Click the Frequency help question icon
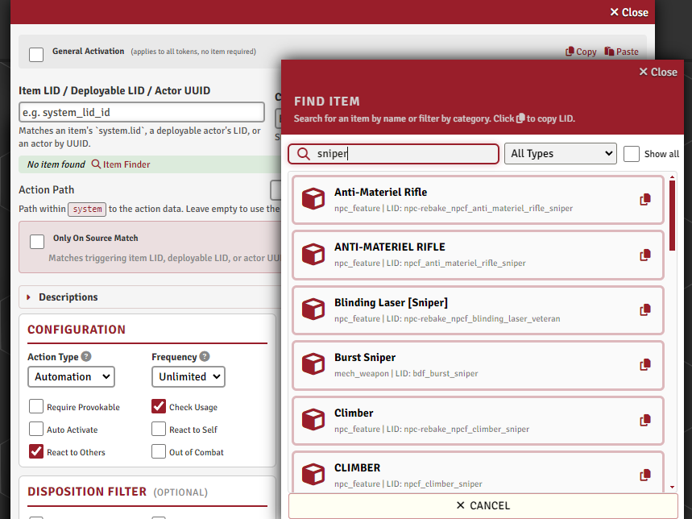 (205, 356)
